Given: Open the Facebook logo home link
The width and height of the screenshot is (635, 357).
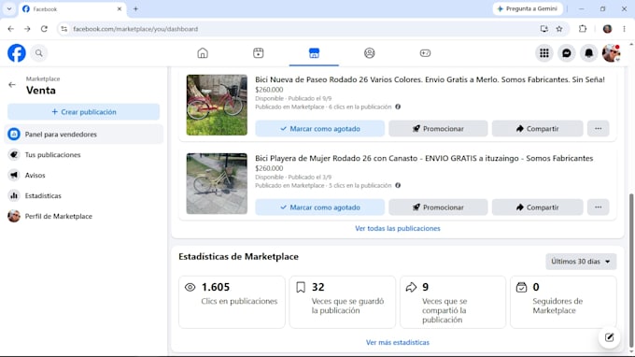Looking at the screenshot, I should [x=17, y=53].
